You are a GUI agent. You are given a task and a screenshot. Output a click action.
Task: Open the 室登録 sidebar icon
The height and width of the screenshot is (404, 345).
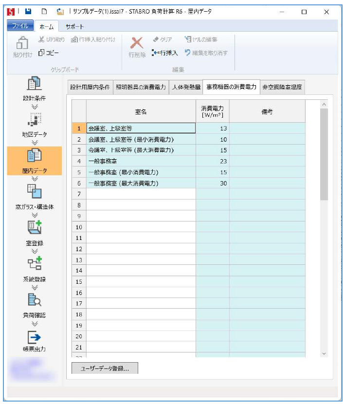(34, 228)
